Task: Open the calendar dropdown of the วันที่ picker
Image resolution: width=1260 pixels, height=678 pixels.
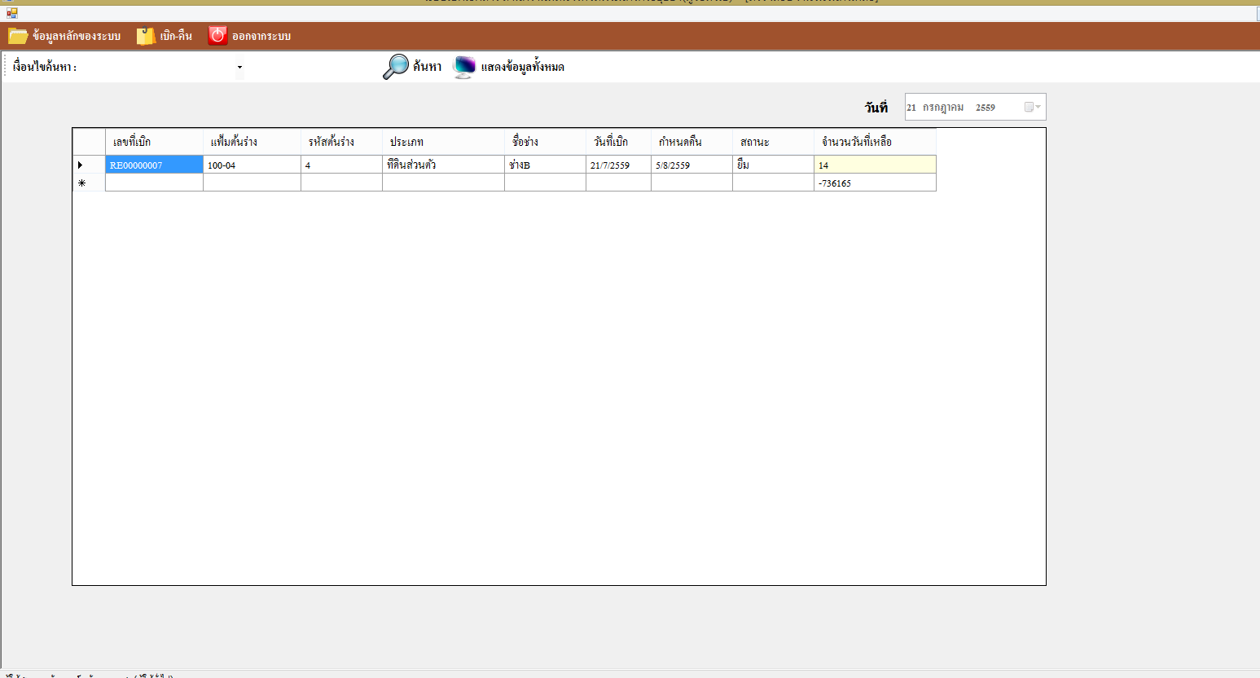Action: 1033,107
